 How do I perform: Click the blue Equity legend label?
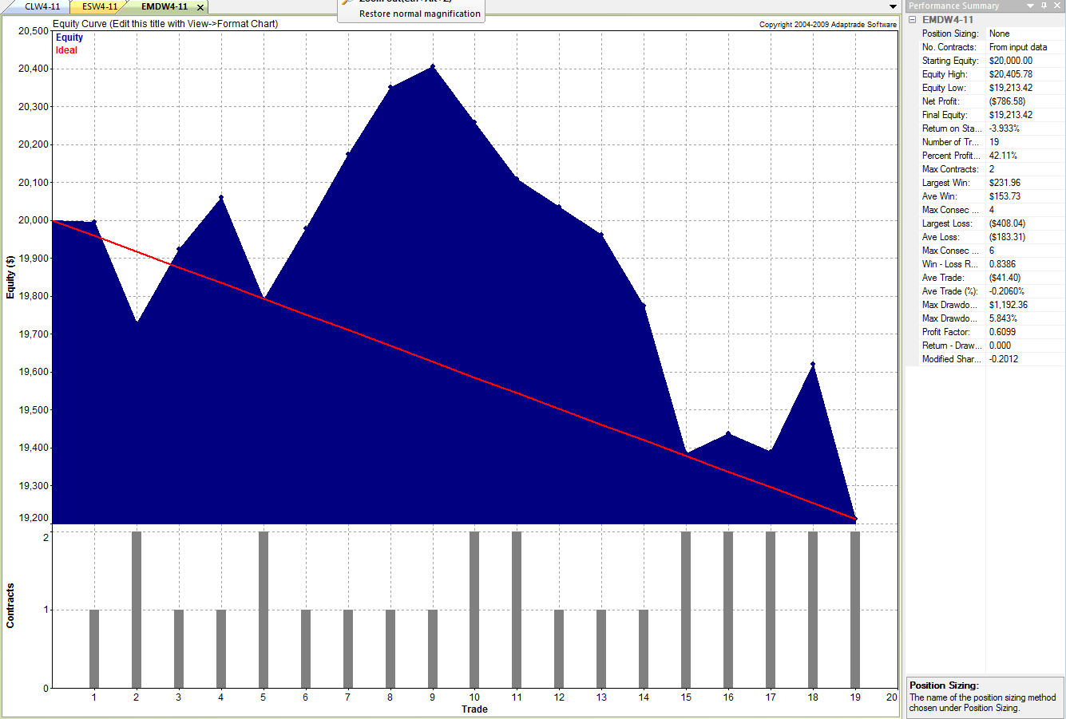pos(69,38)
